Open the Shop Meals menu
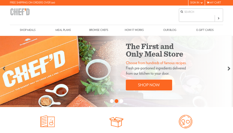Viewport: 233px width, 133px height. [x=28, y=30]
